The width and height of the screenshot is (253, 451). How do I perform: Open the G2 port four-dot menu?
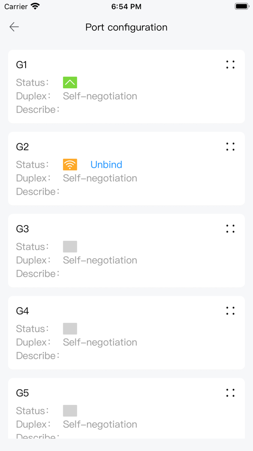point(230,147)
